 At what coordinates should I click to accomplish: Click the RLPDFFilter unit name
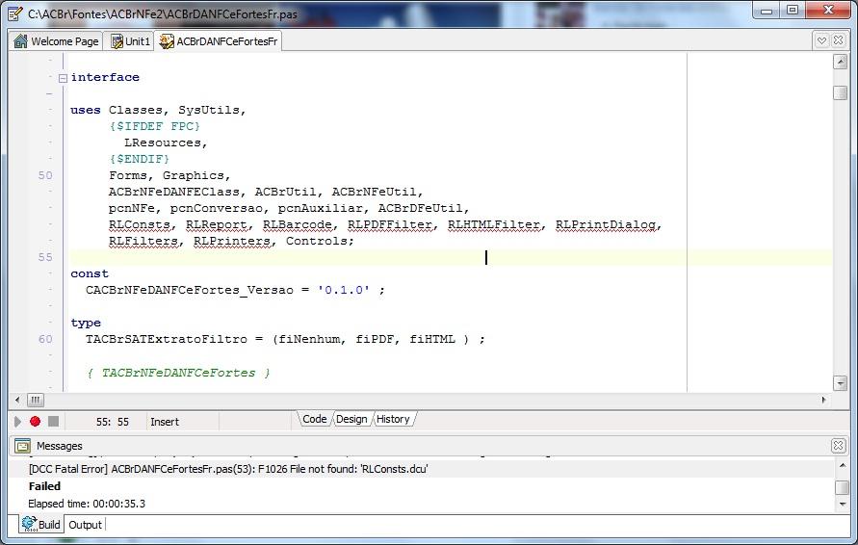[x=390, y=225]
